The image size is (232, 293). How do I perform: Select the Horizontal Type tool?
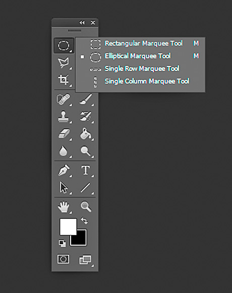coord(86,170)
